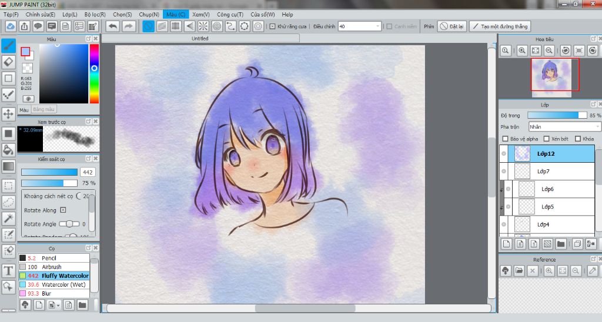This screenshot has width=602, height=322.
Task: Click the brush size value field 442
Action: [88, 172]
